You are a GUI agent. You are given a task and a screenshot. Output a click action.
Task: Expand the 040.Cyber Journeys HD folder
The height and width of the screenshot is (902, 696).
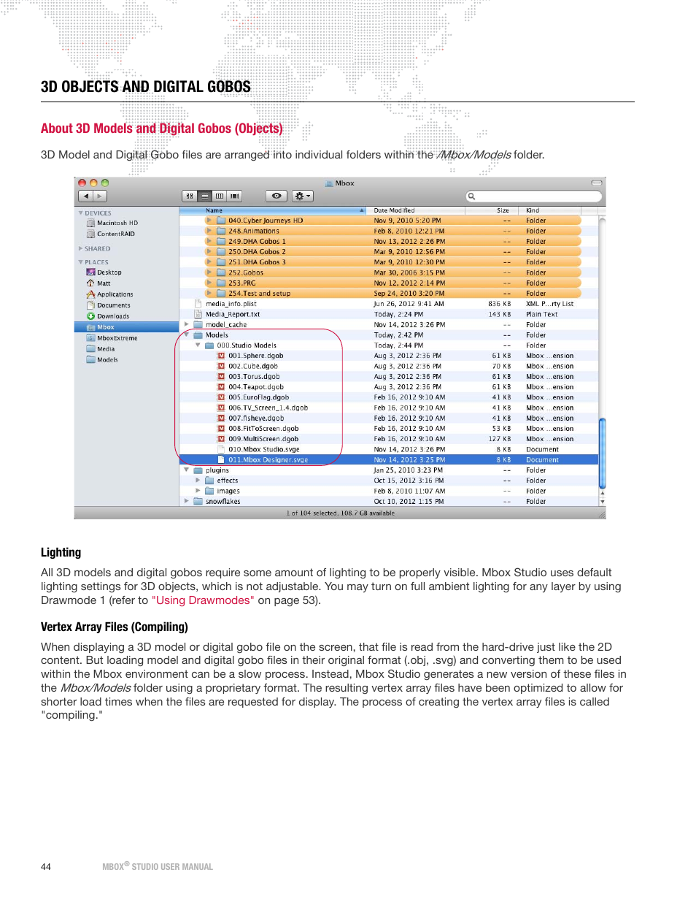(209, 221)
